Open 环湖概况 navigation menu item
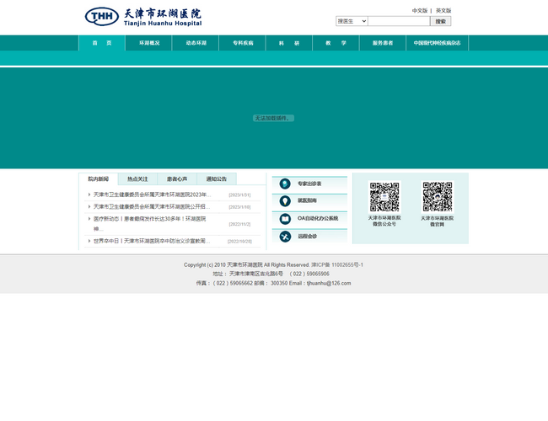 coord(149,43)
